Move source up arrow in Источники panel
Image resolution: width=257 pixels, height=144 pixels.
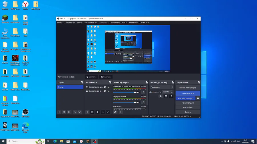pos(103,112)
